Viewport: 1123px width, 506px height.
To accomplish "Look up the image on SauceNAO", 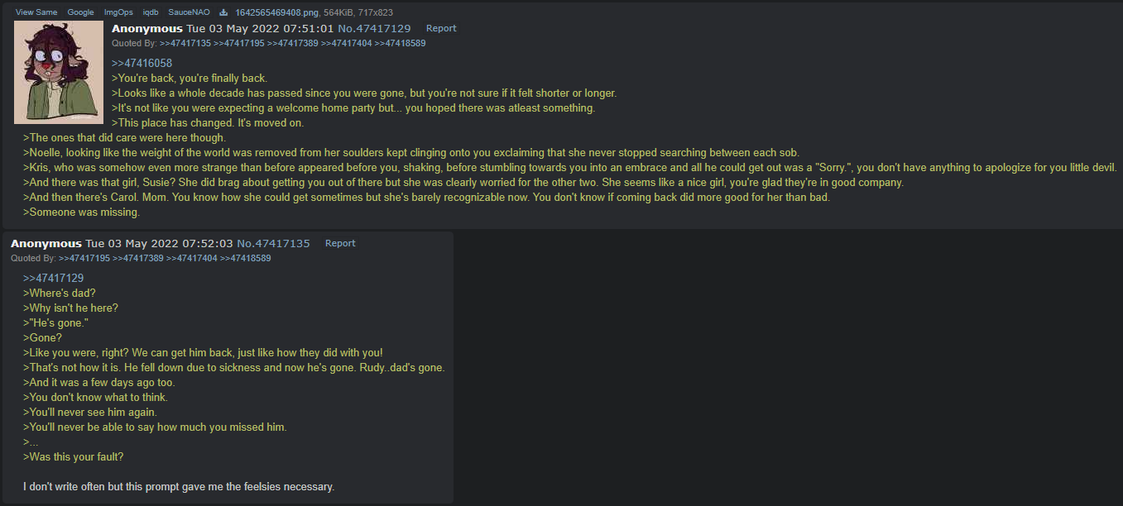I will pyautogui.click(x=189, y=12).
